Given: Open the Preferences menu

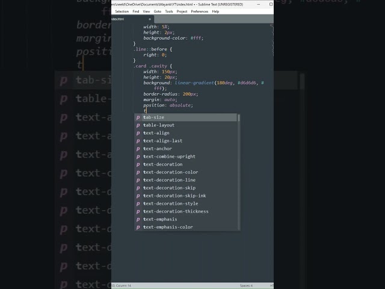Looking at the screenshot, I should 200,11.
